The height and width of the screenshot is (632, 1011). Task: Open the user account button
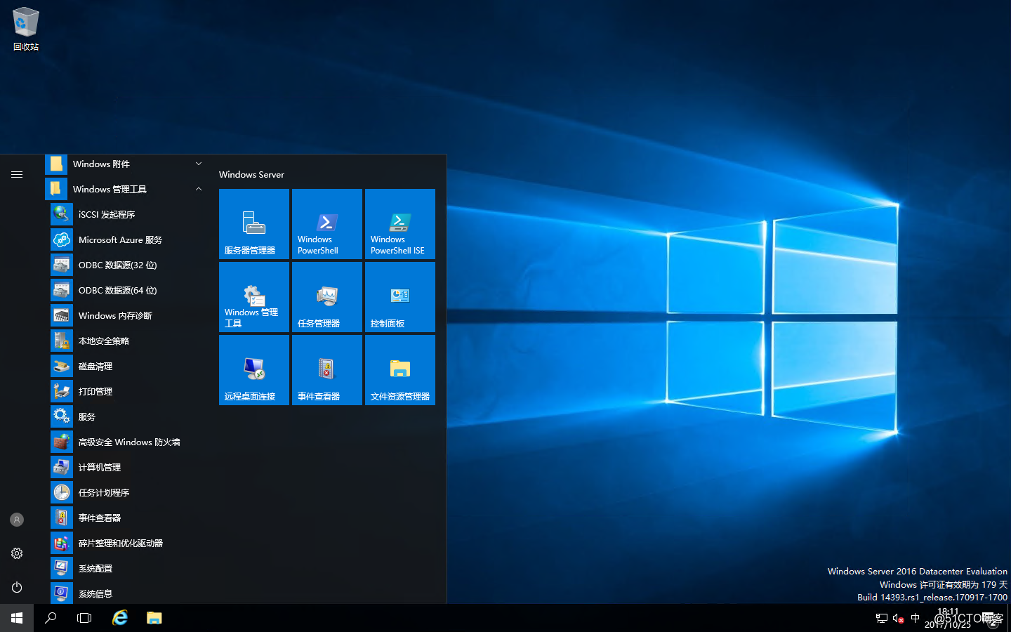coord(17,520)
